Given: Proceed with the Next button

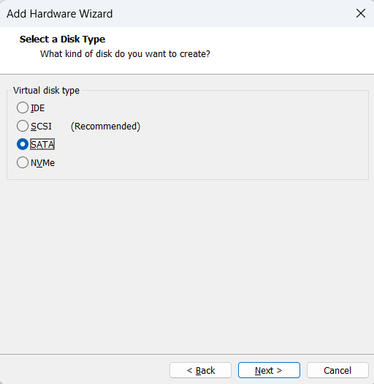Looking at the screenshot, I should (x=269, y=370).
